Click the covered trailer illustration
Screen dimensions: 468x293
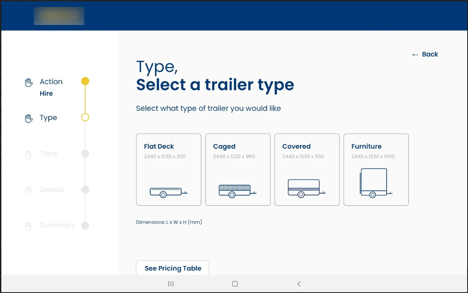(307, 188)
